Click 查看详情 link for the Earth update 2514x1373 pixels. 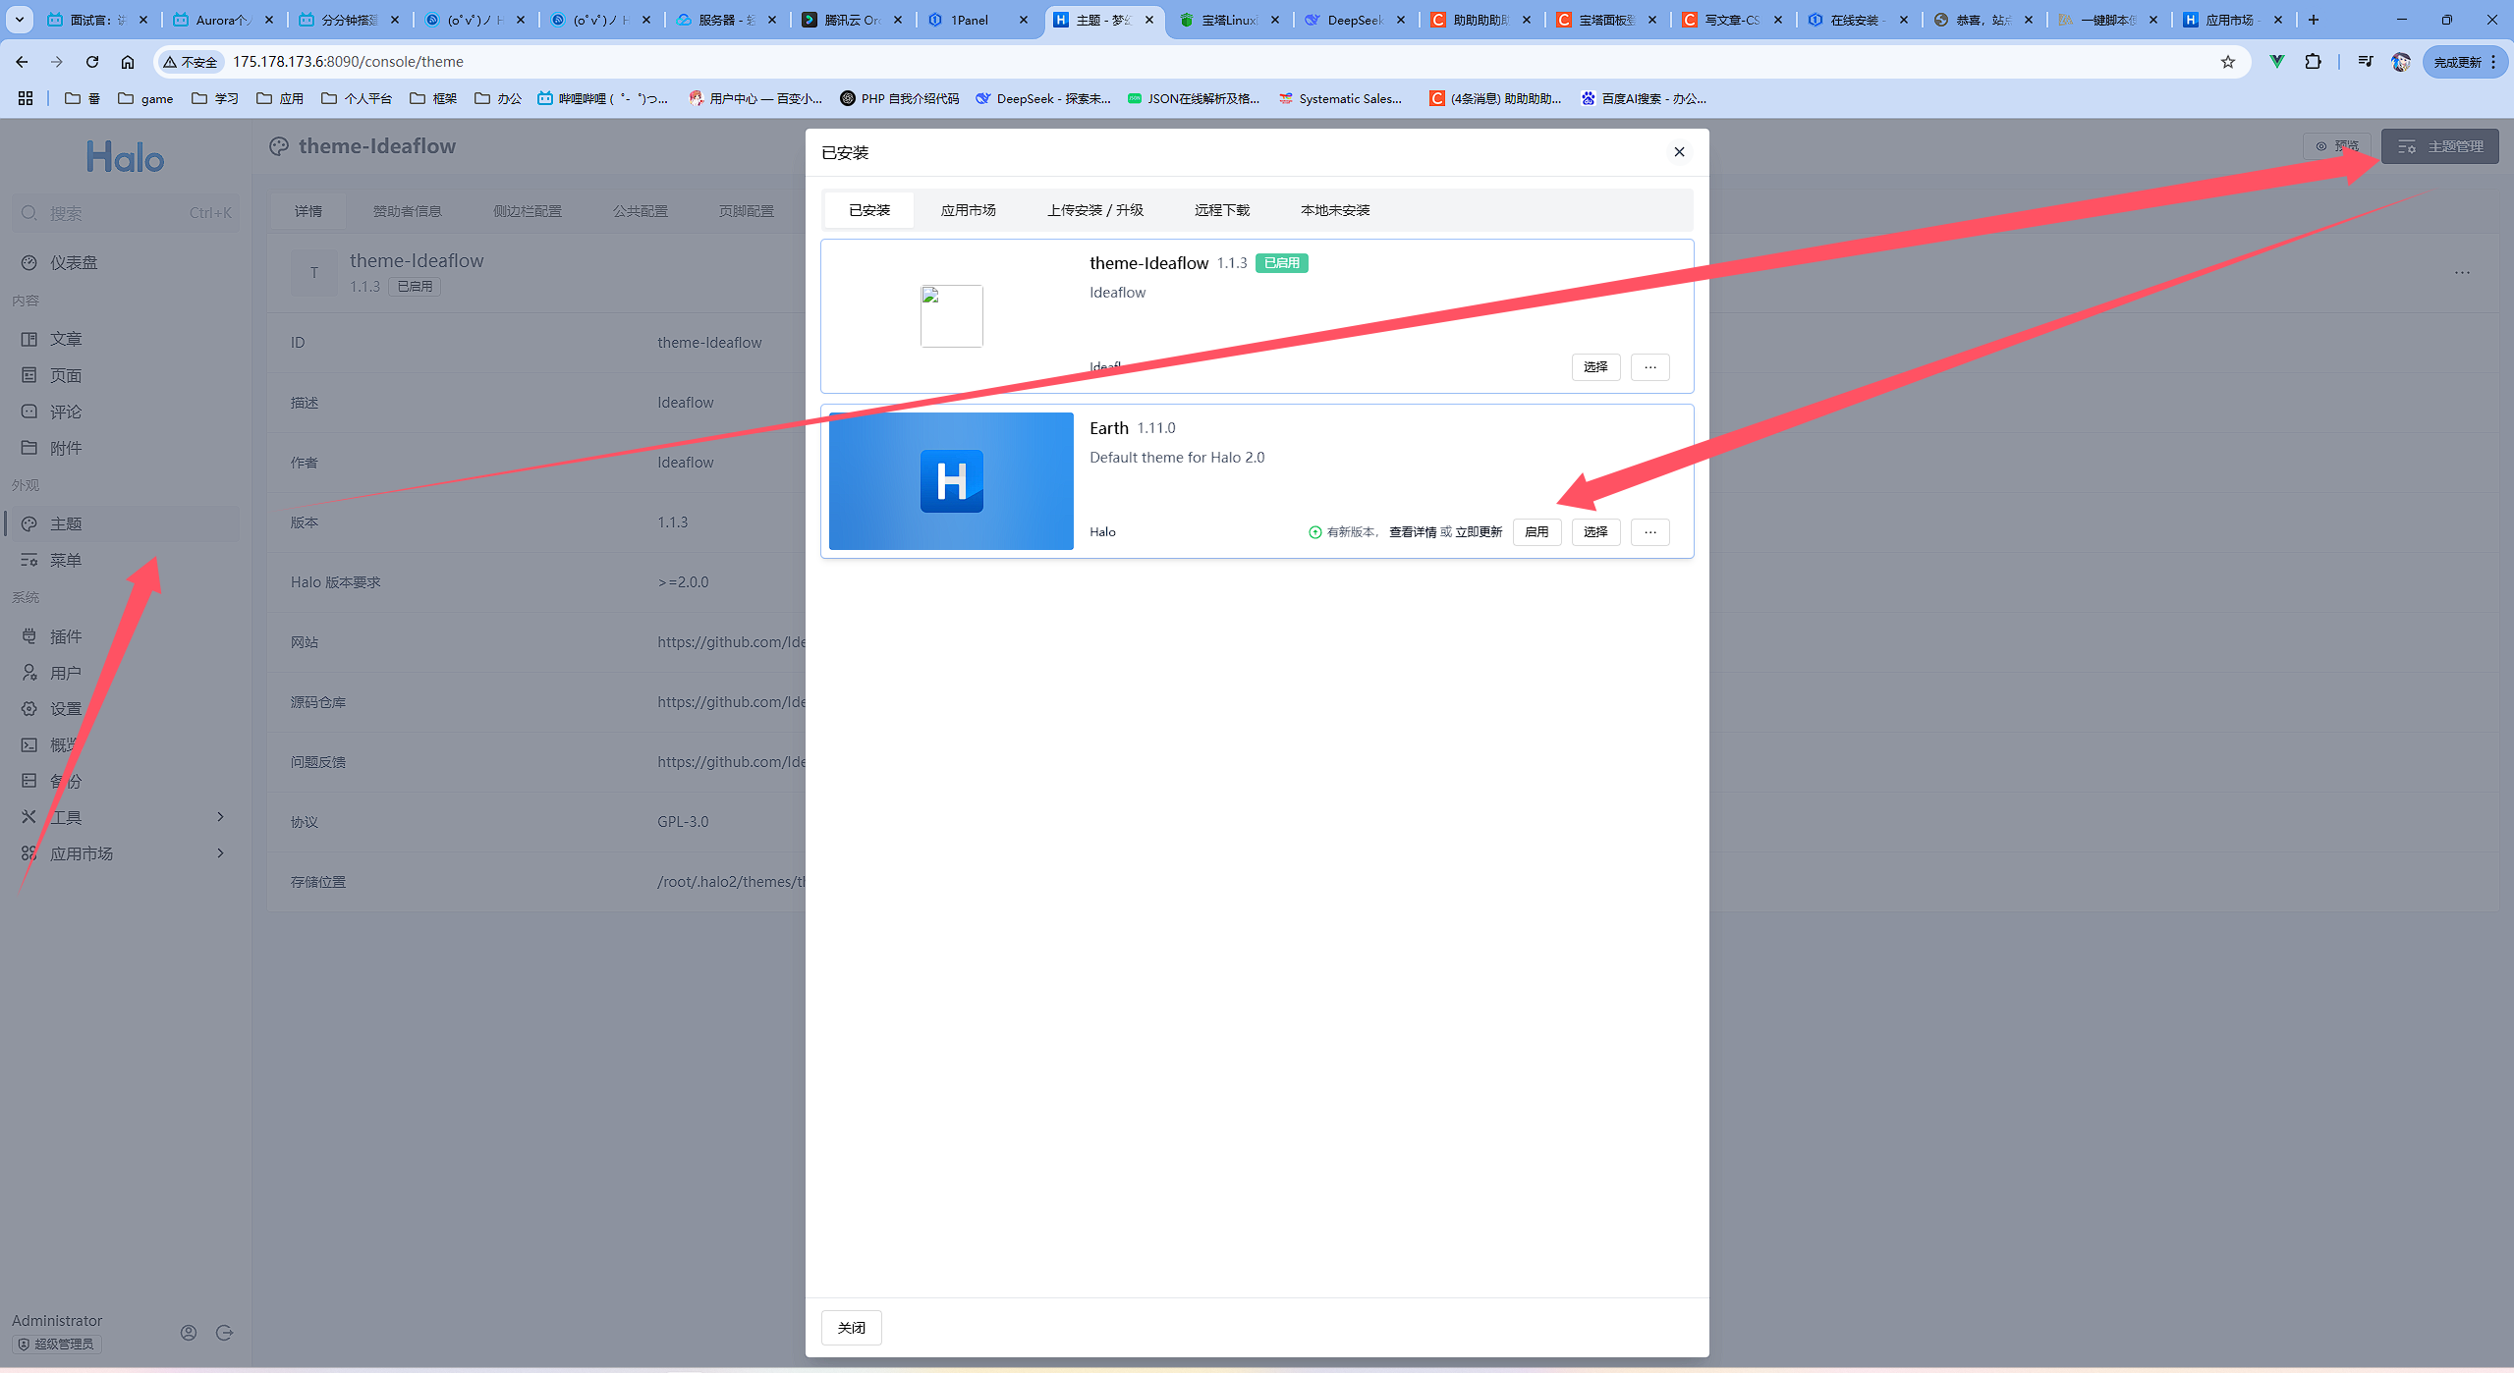pyautogui.click(x=1412, y=532)
